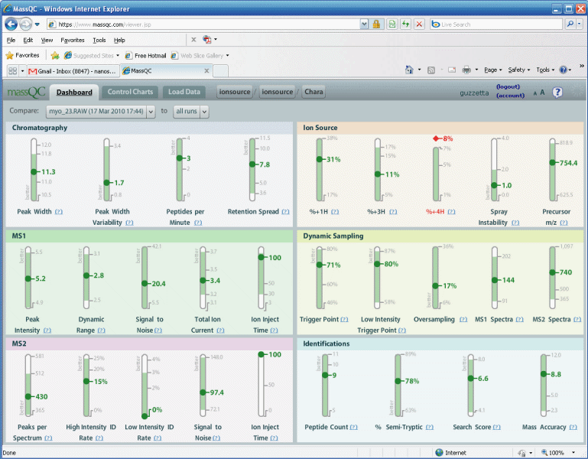The width and height of the screenshot is (588, 459).
Task: Open the zoom level dropdown arrow
Action: (573, 453)
